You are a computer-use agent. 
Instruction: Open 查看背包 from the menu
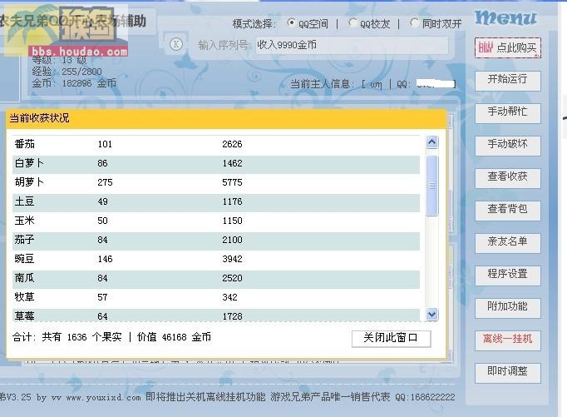coord(508,211)
